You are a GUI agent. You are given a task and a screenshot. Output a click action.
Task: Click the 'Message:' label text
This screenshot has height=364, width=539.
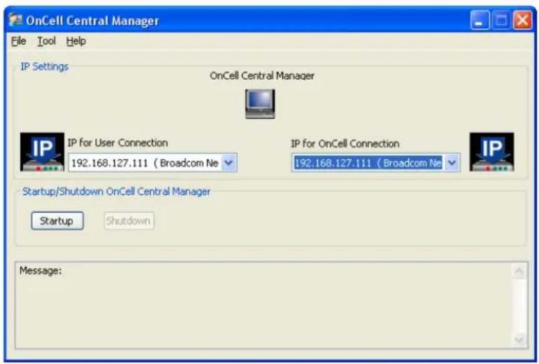[x=41, y=271]
